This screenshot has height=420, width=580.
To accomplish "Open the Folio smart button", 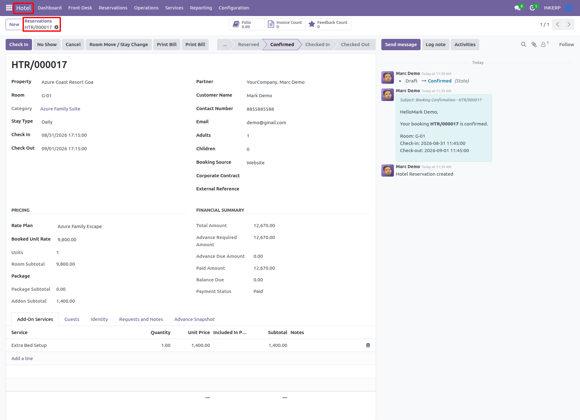I will click(247, 24).
